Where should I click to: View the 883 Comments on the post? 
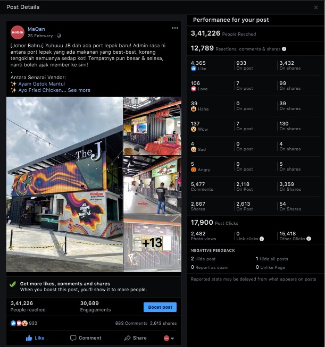tap(131, 323)
